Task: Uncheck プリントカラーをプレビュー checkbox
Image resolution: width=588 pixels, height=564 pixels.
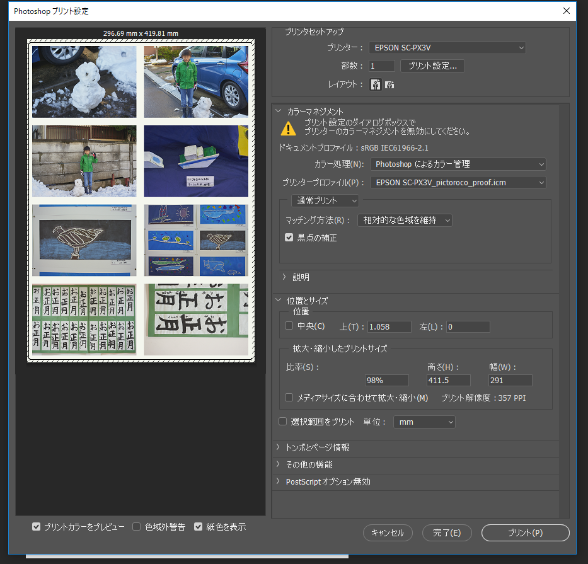Action: pos(36,526)
